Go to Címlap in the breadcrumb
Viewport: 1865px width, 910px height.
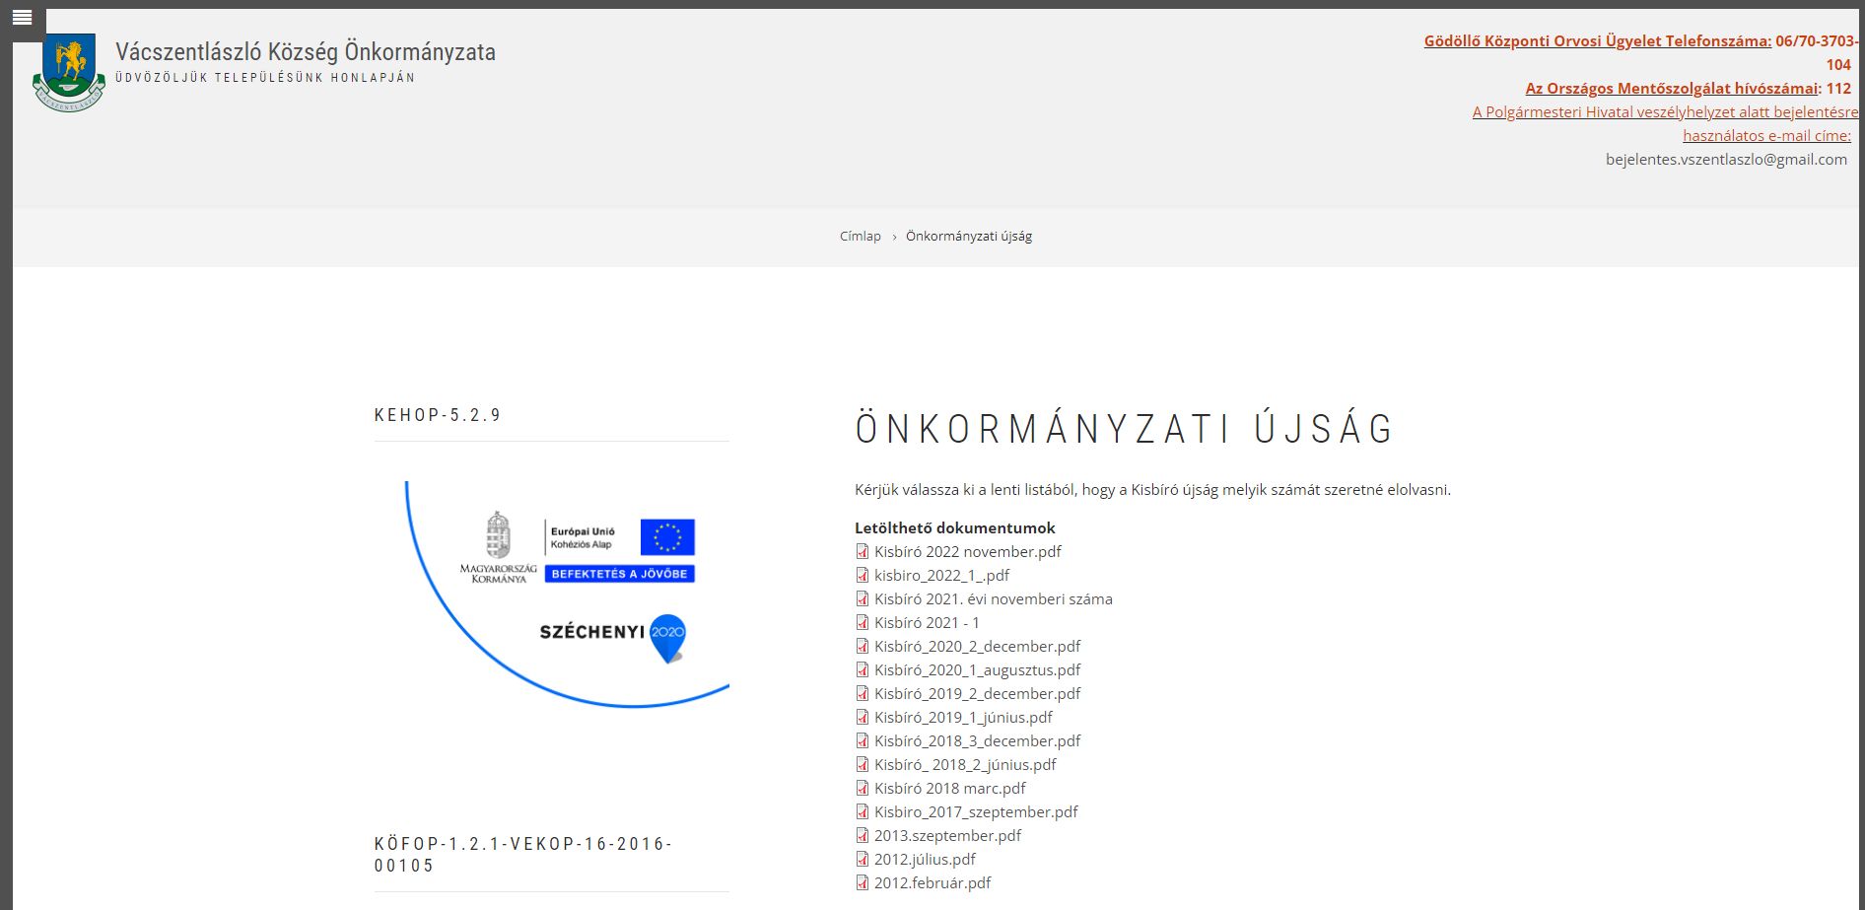tap(861, 236)
